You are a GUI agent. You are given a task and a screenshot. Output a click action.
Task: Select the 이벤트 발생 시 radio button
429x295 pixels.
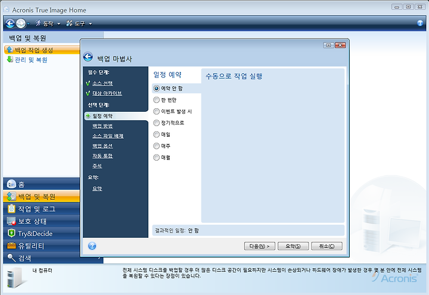156,111
